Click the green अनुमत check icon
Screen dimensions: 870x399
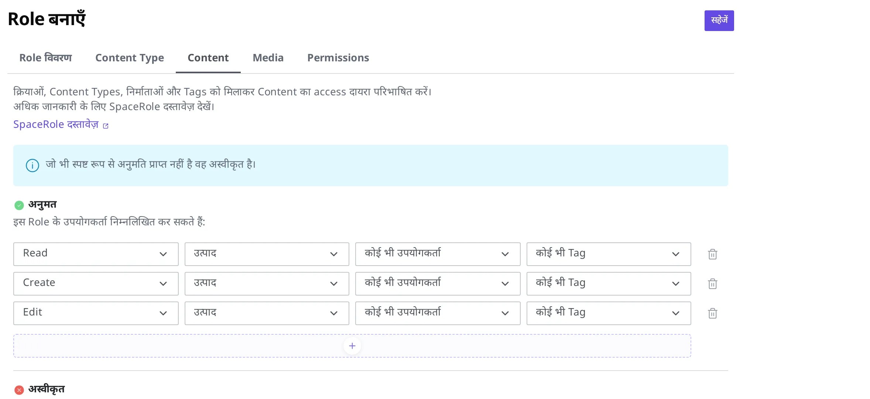(x=19, y=205)
